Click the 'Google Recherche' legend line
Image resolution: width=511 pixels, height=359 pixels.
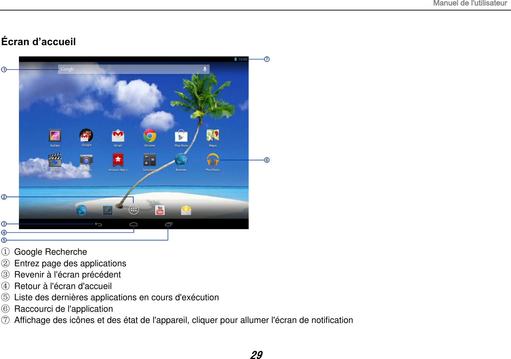pyautogui.click(x=50, y=252)
